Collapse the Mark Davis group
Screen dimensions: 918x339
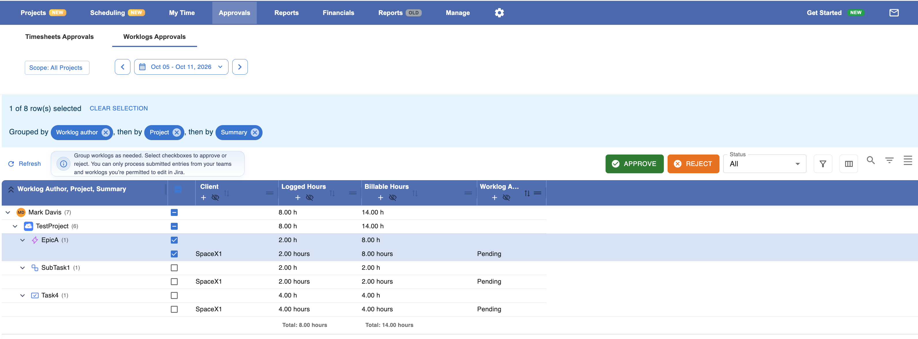(x=8, y=212)
